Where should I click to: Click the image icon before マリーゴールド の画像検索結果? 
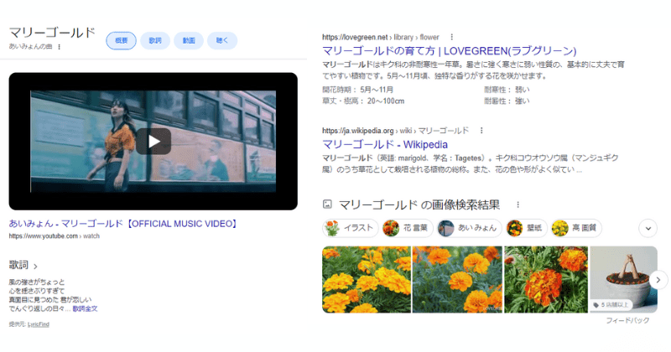(x=328, y=204)
